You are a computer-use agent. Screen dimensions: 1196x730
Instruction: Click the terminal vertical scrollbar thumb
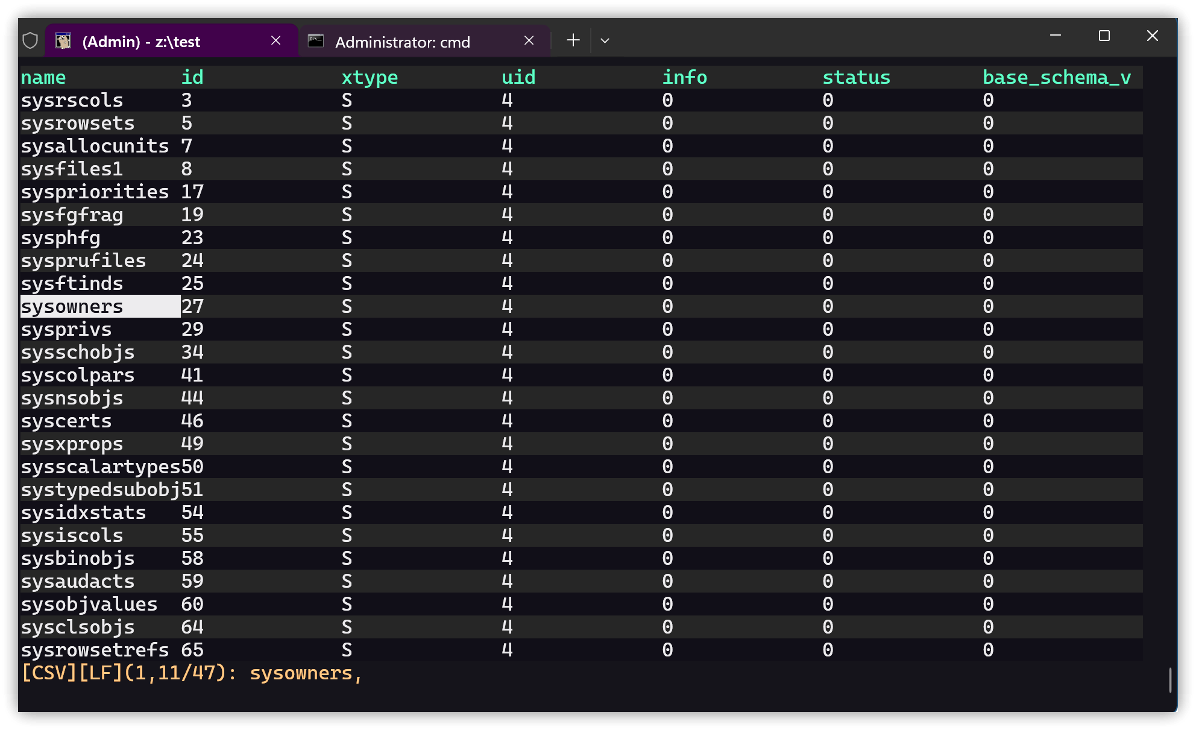pyautogui.click(x=1170, y=680)
